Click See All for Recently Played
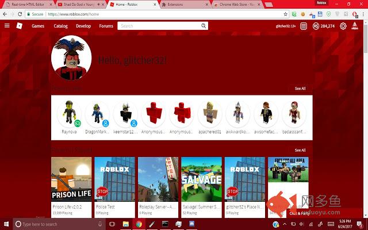The image size is (368, 230). pyautogui.click(x=300, y=150)
